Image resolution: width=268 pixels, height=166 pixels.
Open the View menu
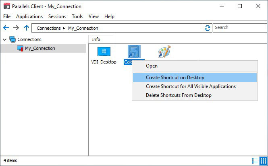(93, 16)
